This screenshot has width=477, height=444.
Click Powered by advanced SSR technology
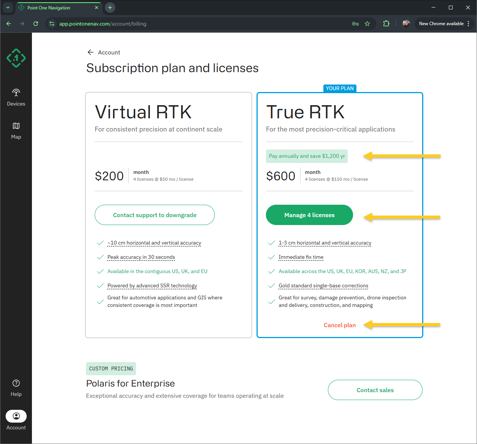tap(152, 286)
